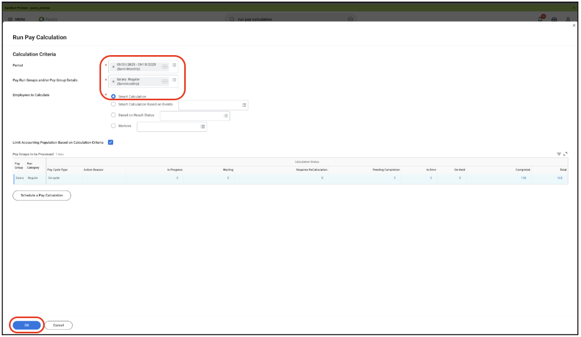Click In Error count 3

(x=430, y=178)
